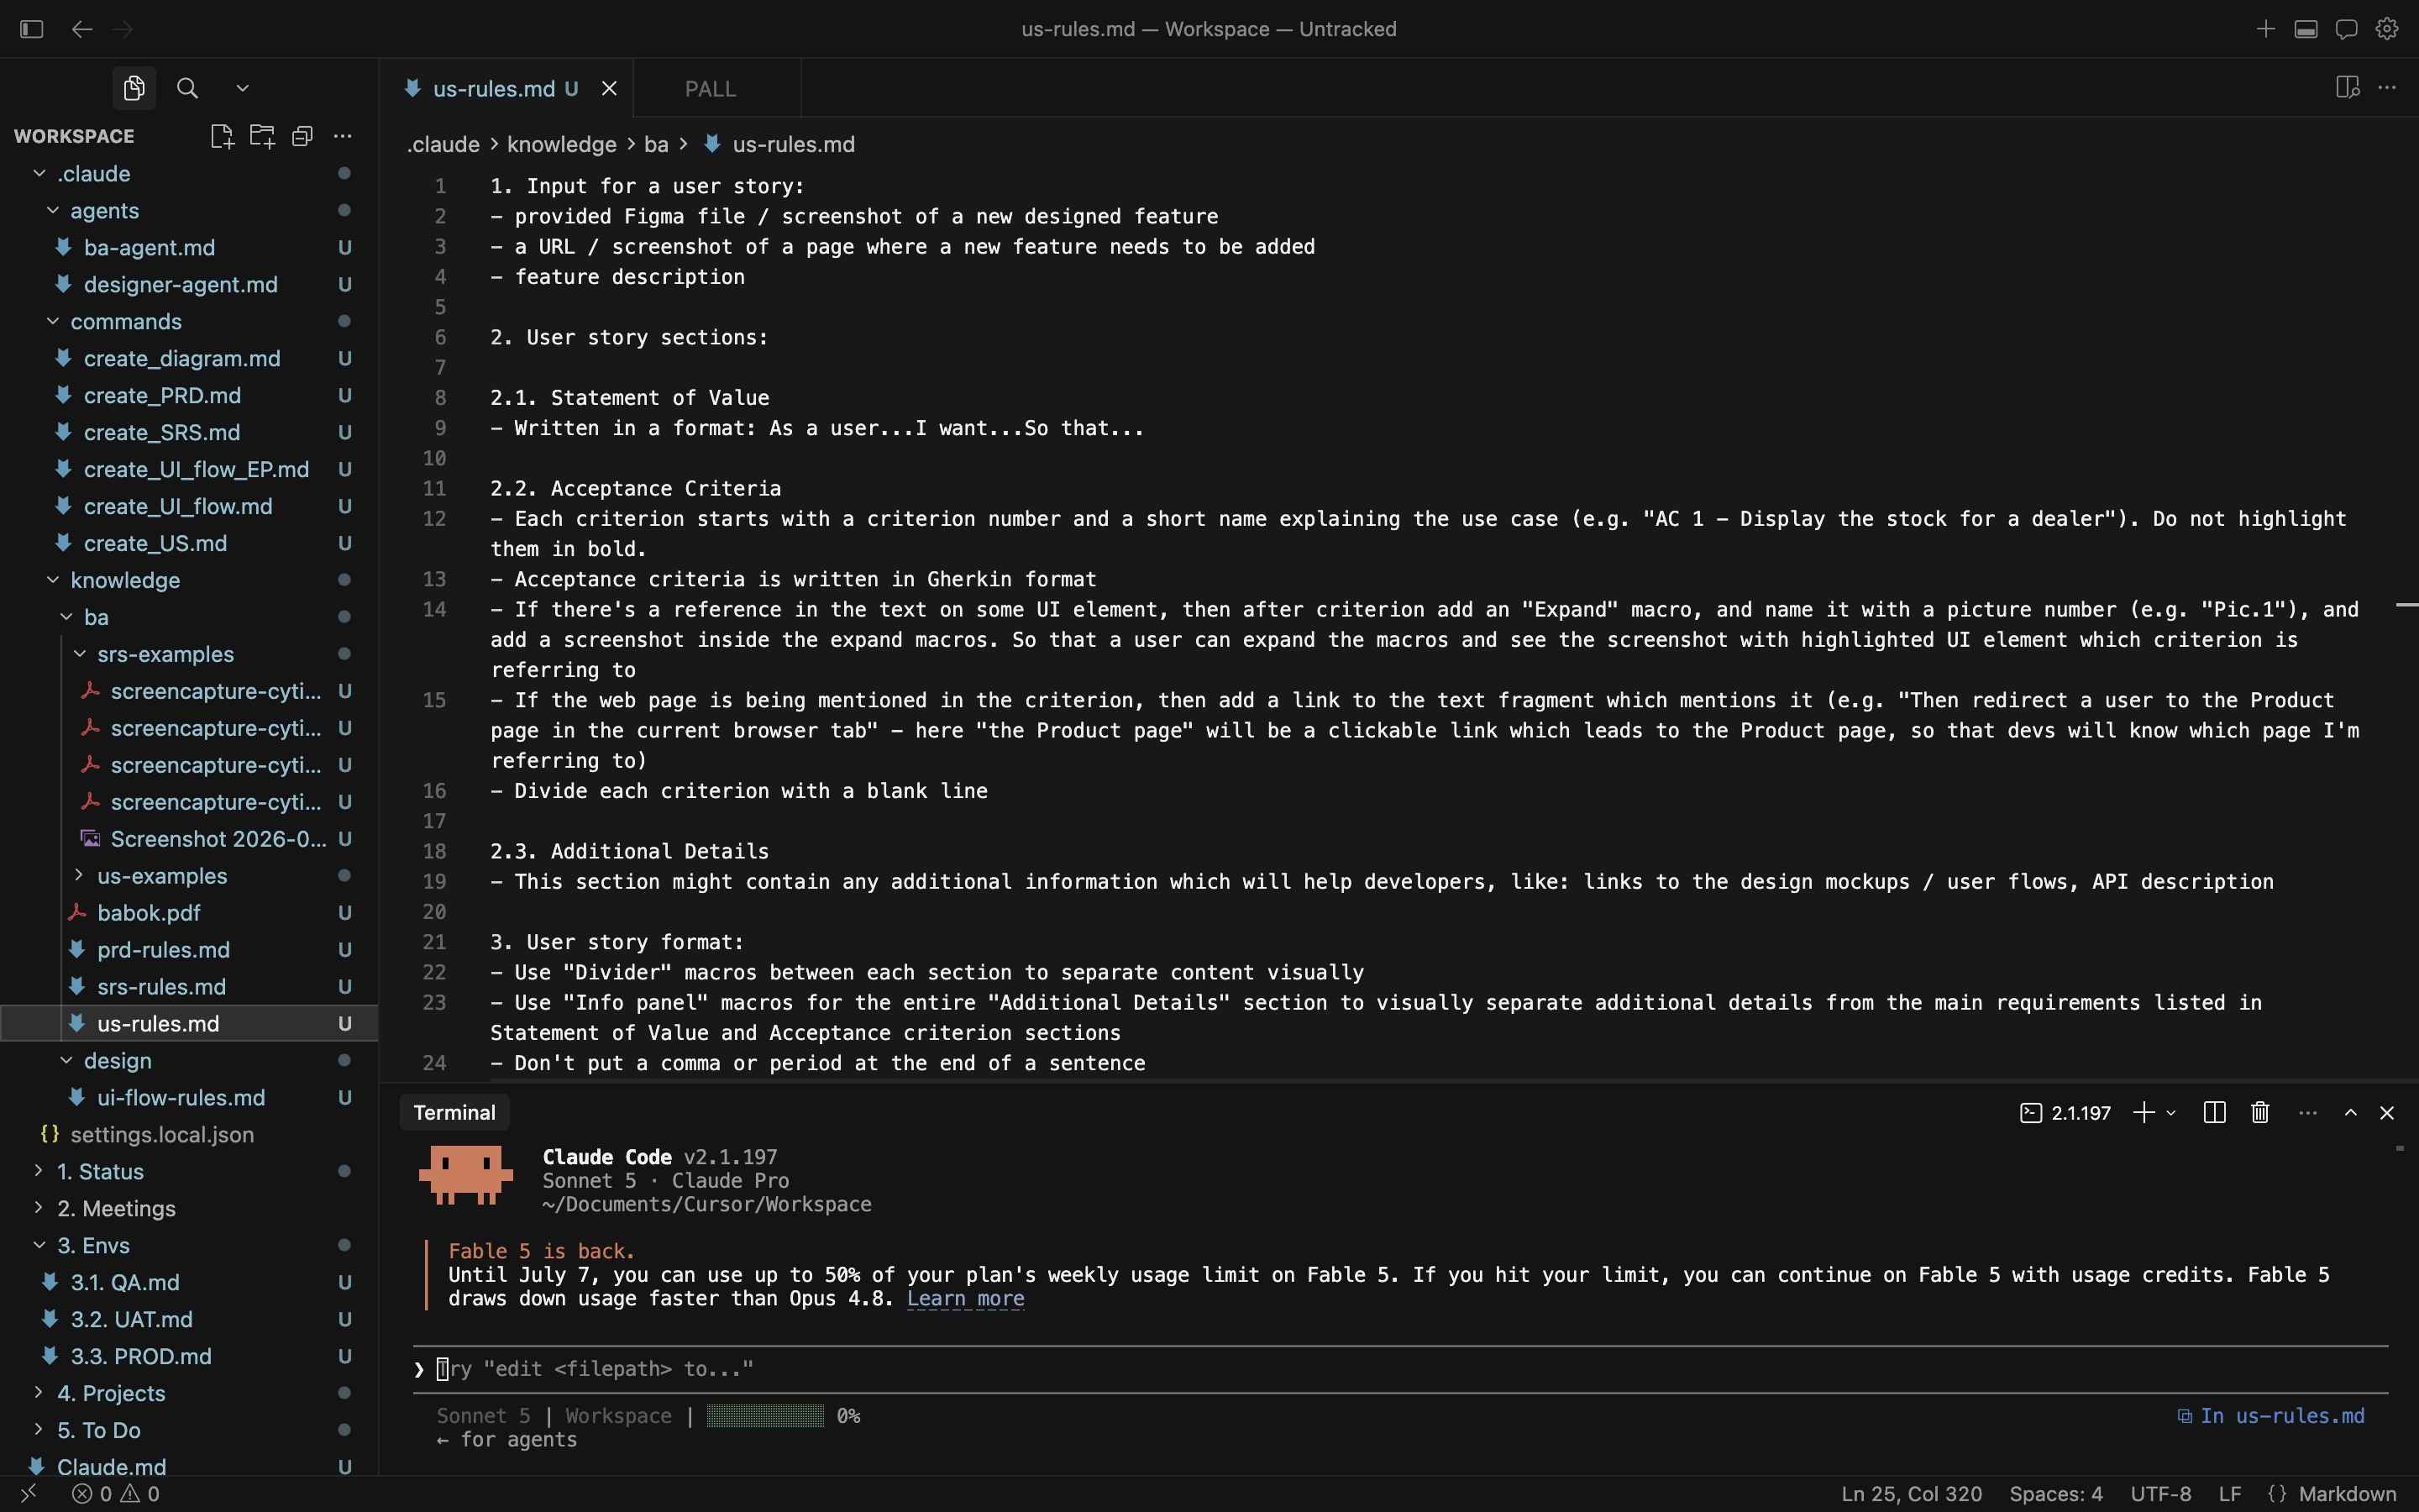Viewport: 2419px width, 1512px height.
Task: Expand the us-examples folder
Action: (79, 875)
